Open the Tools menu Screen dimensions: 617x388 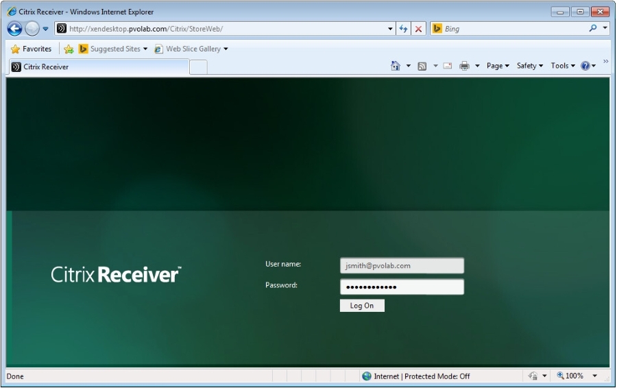pyautogui.click(x=563, y=66)
